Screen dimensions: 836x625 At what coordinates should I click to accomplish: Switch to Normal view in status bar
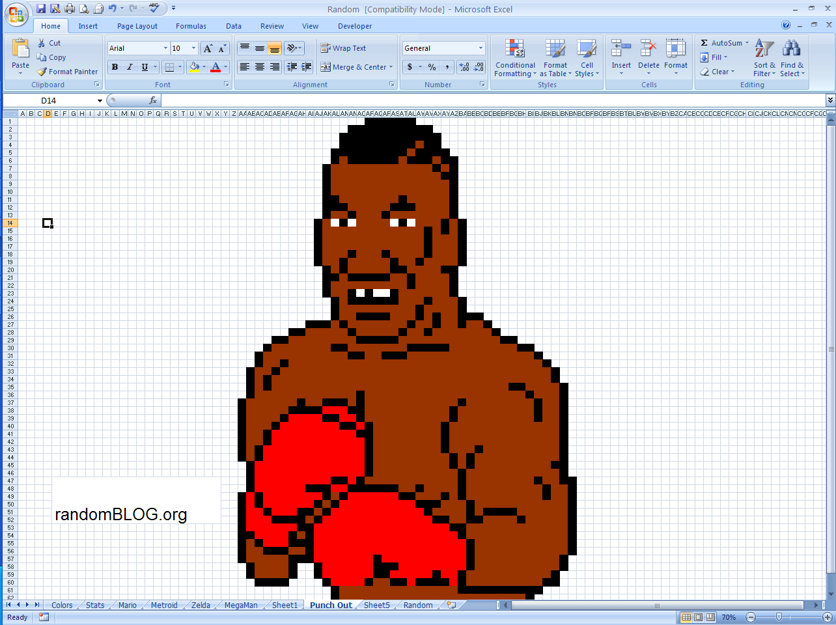pos(686,617)
